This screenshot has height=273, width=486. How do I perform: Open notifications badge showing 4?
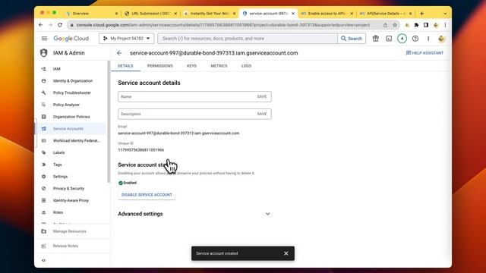coord(402,39)
